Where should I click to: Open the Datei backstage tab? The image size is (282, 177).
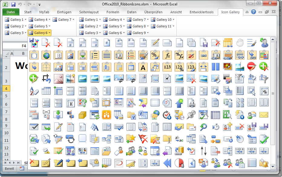(11, 12)
